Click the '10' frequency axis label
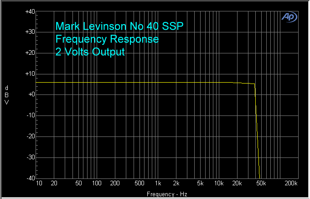 click(39, 183)
